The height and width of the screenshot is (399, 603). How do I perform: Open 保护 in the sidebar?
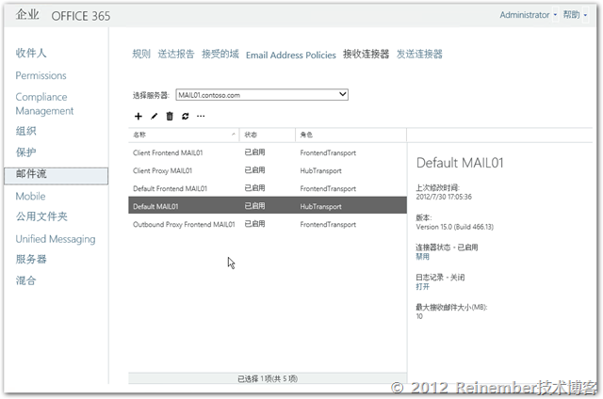coord(25,152)
